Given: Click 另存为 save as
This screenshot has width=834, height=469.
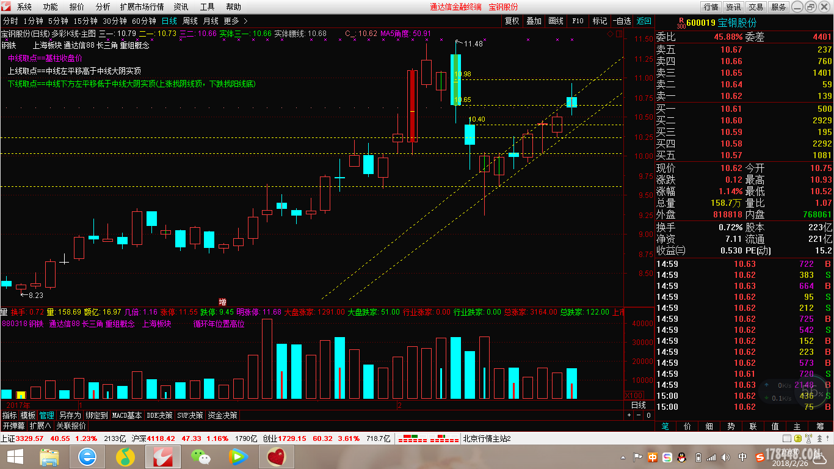Looking at the screenshot, I should click(70, 415).
